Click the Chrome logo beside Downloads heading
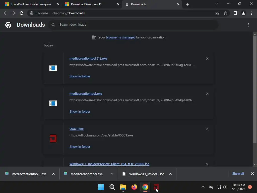This screenshot has height=193, width=257. coord(8,25)
